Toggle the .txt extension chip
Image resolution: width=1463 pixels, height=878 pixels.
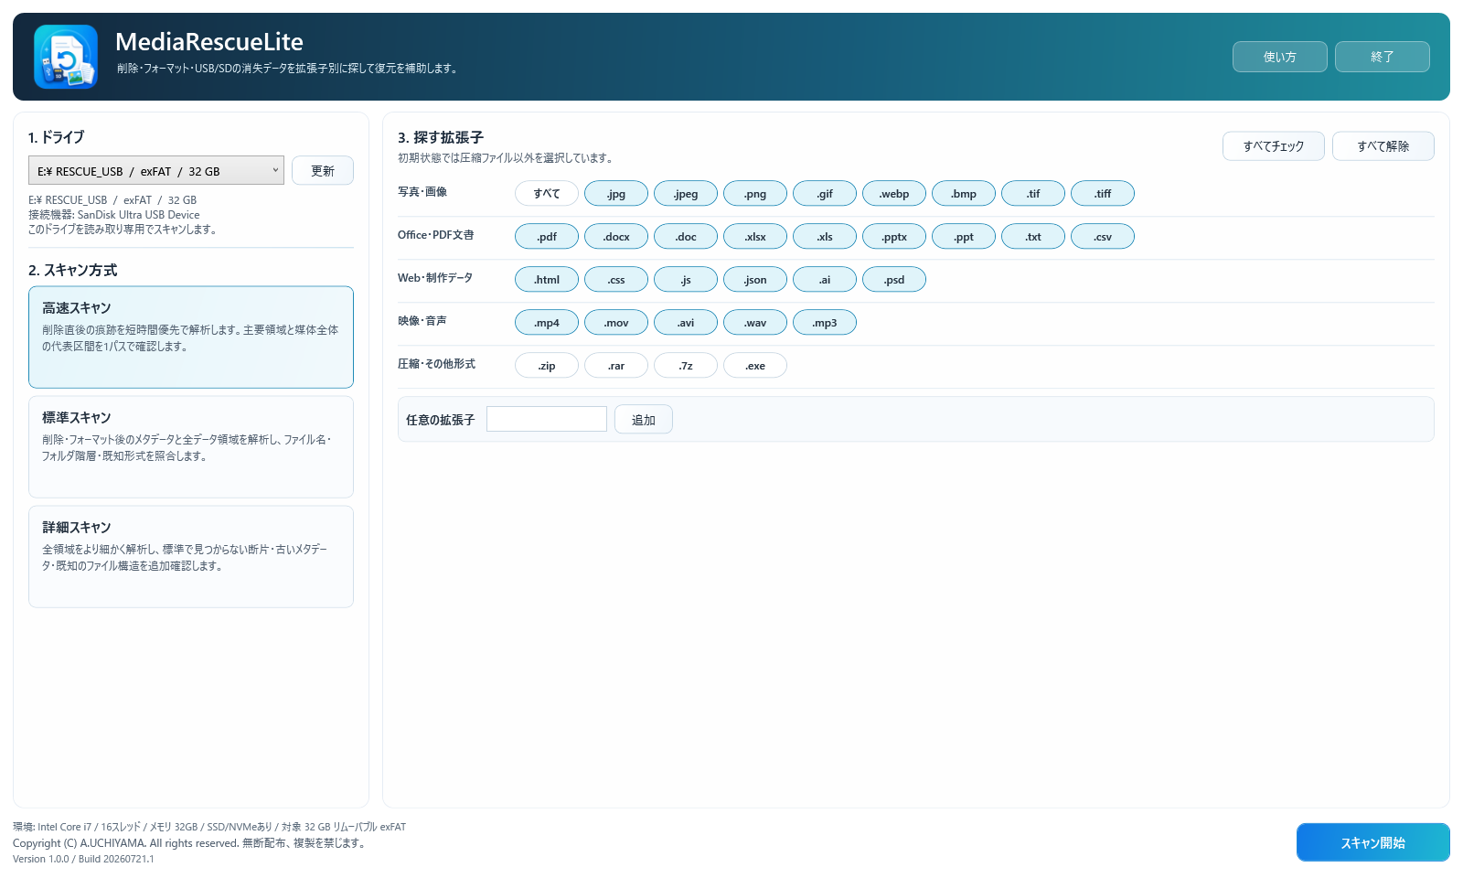[1033, 237]
